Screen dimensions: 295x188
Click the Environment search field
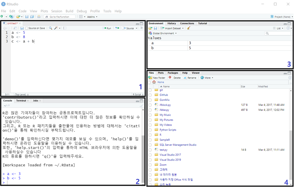[278, 33]
